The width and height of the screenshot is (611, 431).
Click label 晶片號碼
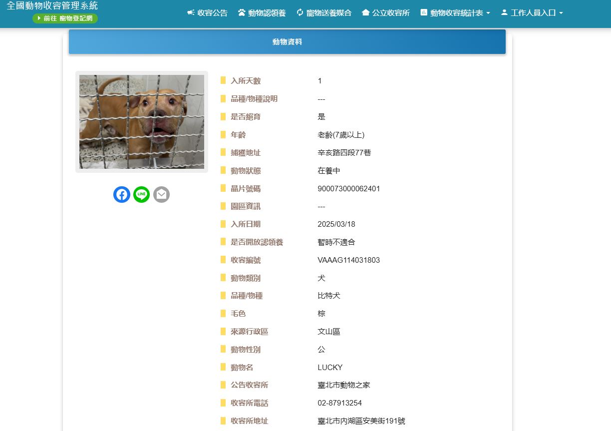(x=246, y=189)
